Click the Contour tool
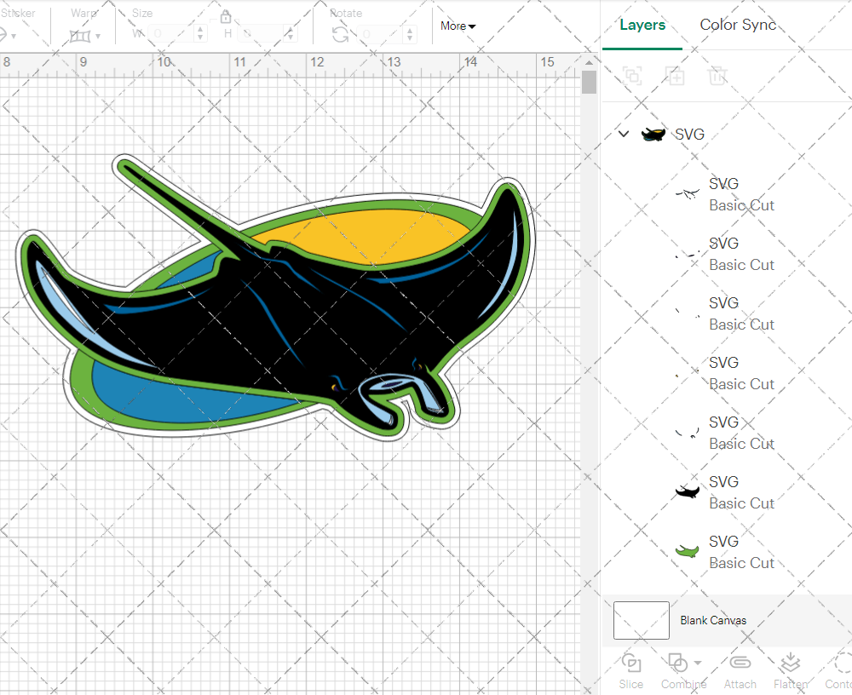 pyautogui.click(x=838, y=671)
